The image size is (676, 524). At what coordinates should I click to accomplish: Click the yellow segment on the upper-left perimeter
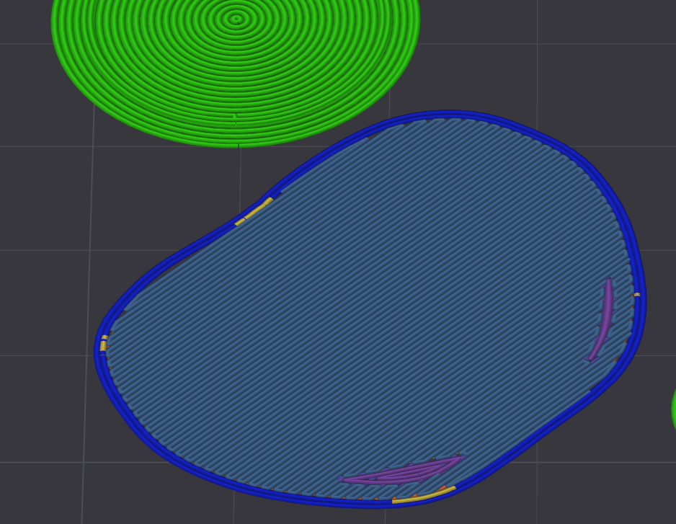coord(254,211)
